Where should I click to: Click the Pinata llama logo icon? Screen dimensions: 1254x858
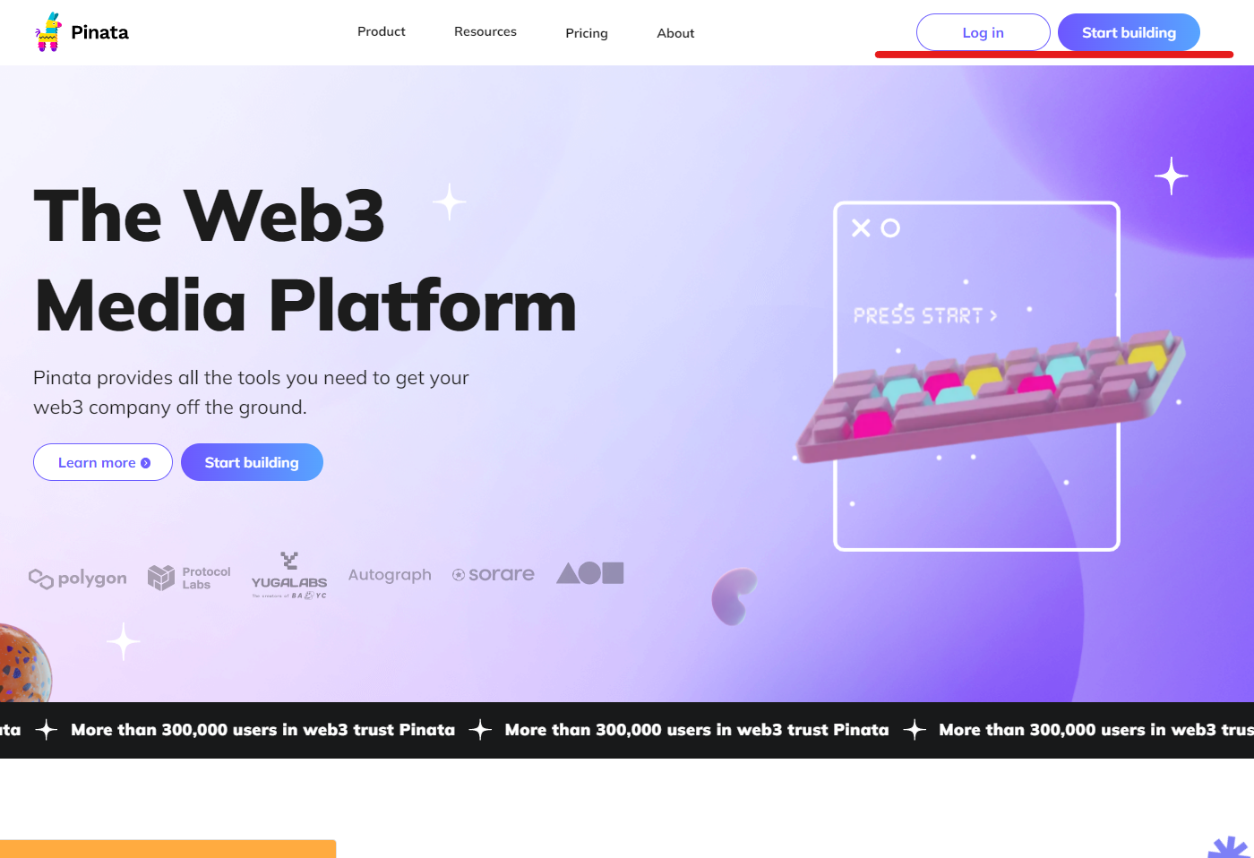click(48, 32)
